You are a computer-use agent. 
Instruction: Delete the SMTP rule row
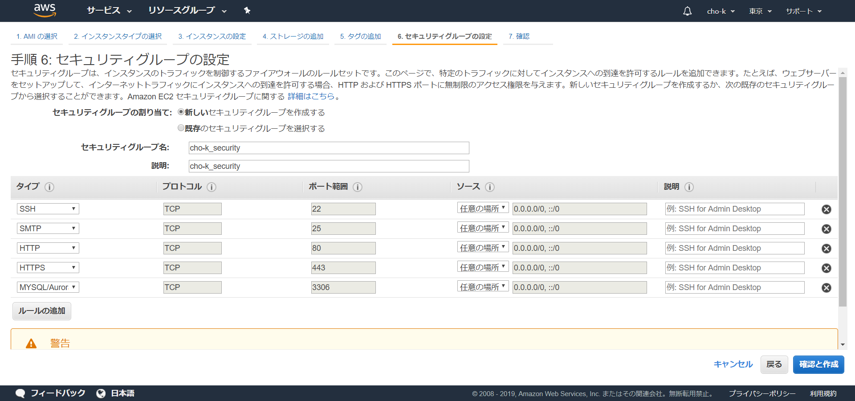pyautogui.click(x=826, y=229)
